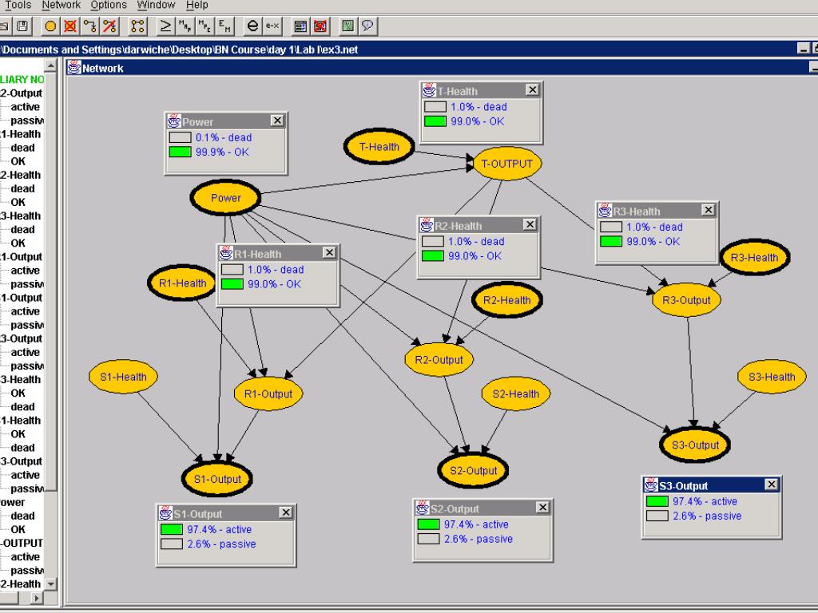Click the tree panel scroll-up arrow

[50, 65]
